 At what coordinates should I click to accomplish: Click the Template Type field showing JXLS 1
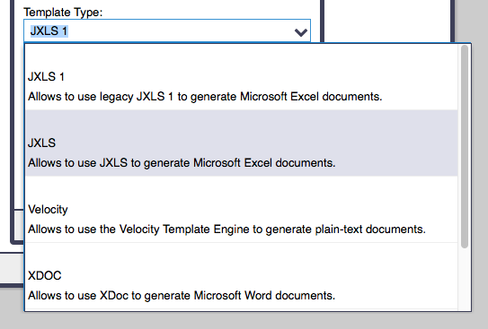click(167, 30)
